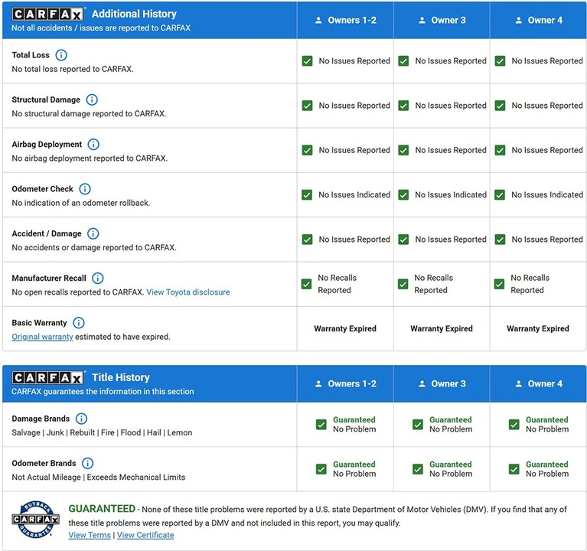Select the Owner 4 column header in Additional History

[x=538, y=20]
